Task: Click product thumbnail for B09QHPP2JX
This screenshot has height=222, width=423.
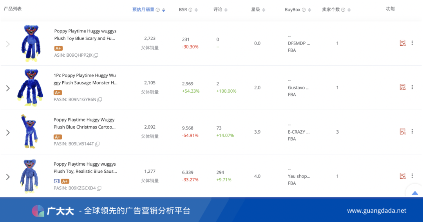Action: (31, 43)
